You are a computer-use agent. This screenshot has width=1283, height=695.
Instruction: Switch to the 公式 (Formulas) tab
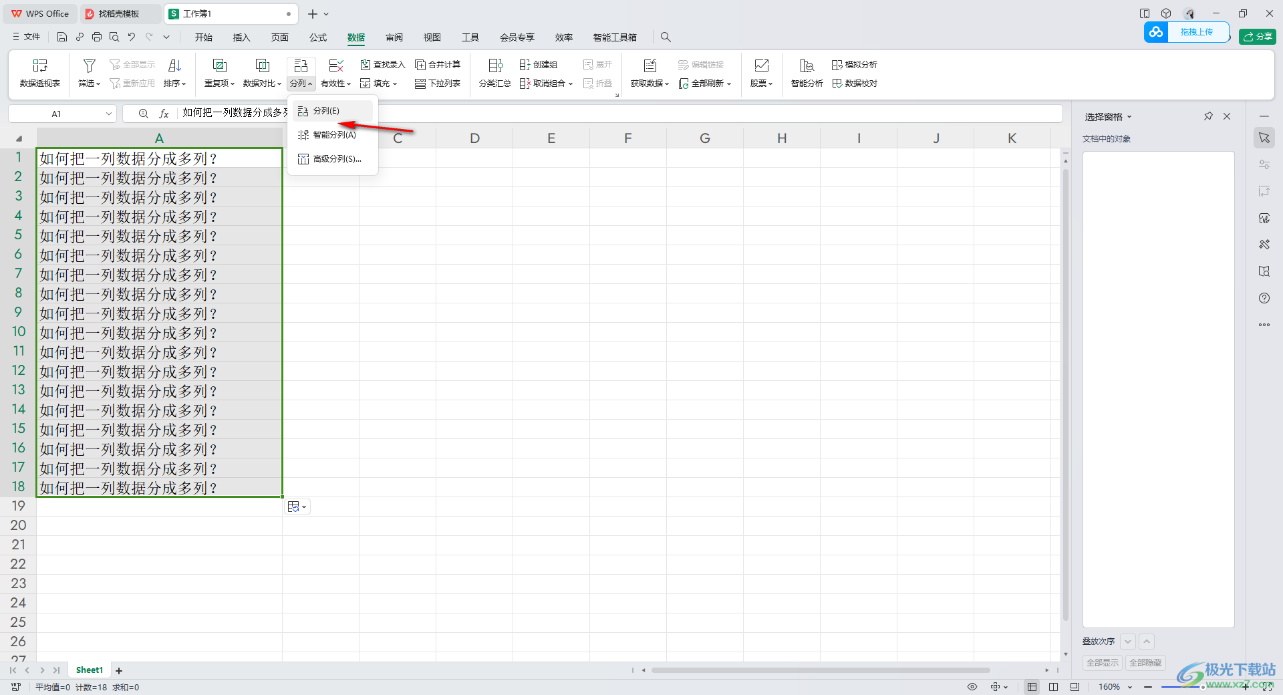point(318,37)
